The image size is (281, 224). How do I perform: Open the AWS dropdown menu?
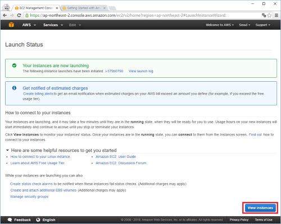29,25
